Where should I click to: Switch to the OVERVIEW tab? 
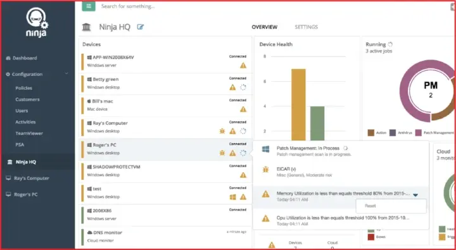[x=264, y=27]
